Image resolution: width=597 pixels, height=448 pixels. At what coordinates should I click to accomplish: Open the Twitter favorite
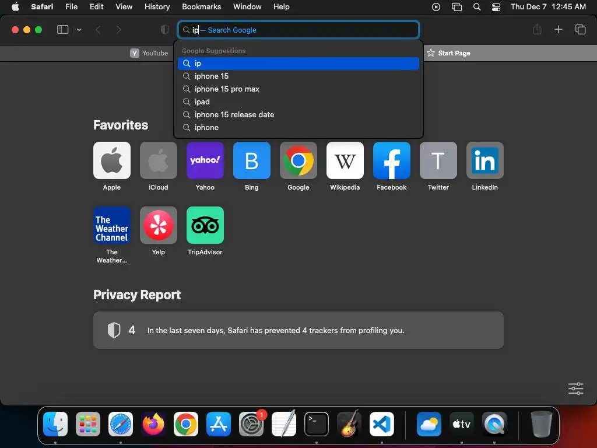point(438,160)
